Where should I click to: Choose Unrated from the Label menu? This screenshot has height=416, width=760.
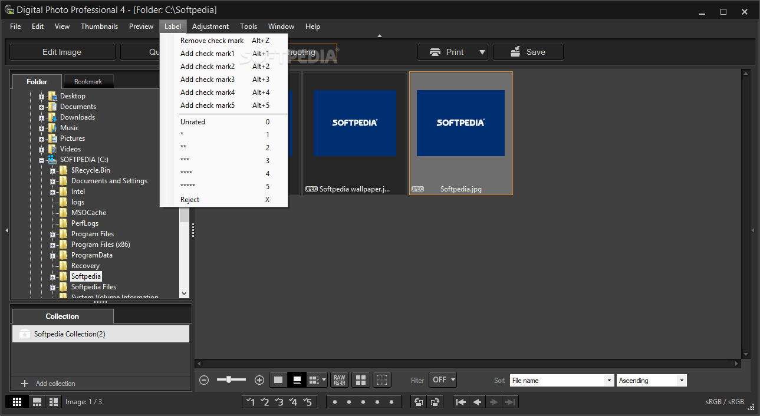pyautogui.click(x=193, y=121)
